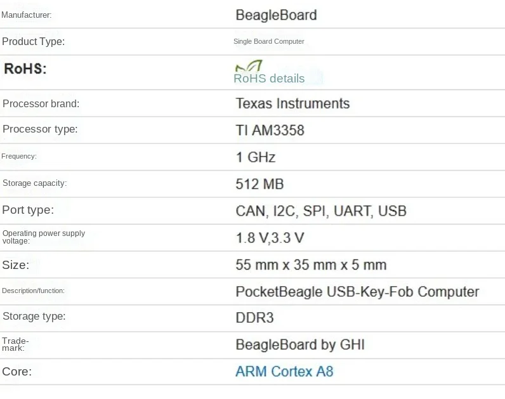
Task: Open the RoHS details link
Action: coord(269,79)
